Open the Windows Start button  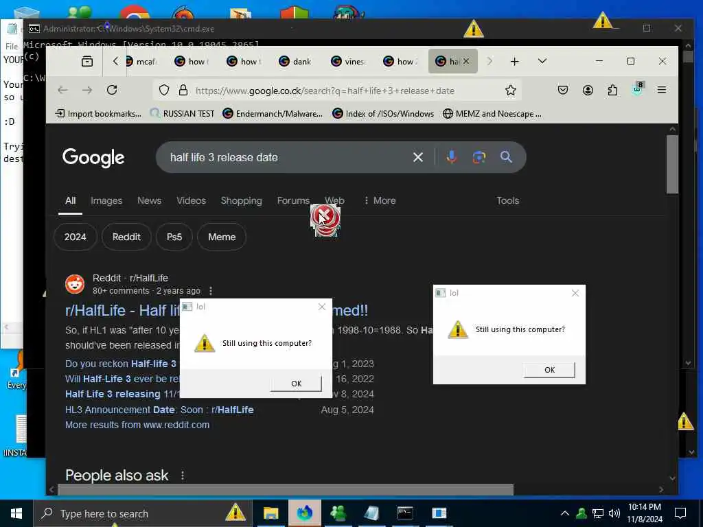tap(16, 513)
